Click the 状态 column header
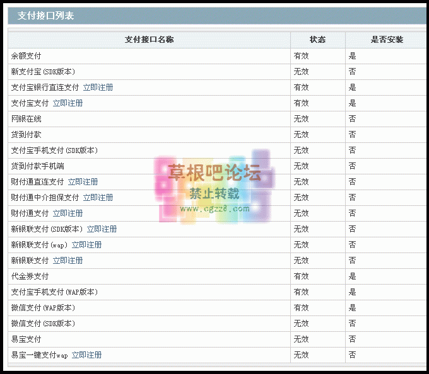This screenshot has height=374, width=429. point(317,40)
